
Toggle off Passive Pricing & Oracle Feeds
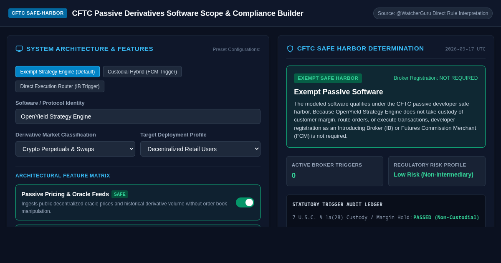coord(245,202)
